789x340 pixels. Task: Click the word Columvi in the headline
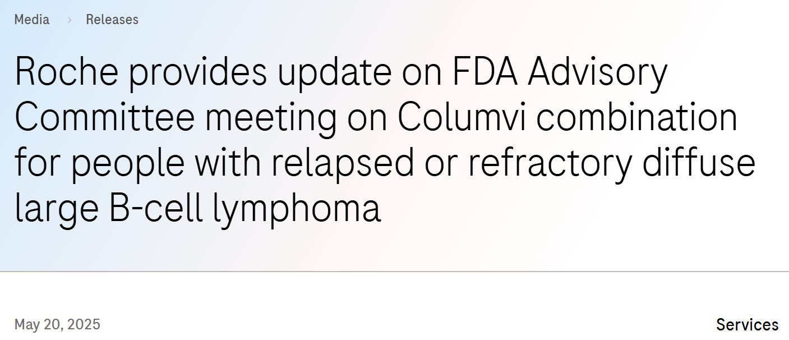click(460, 118)
